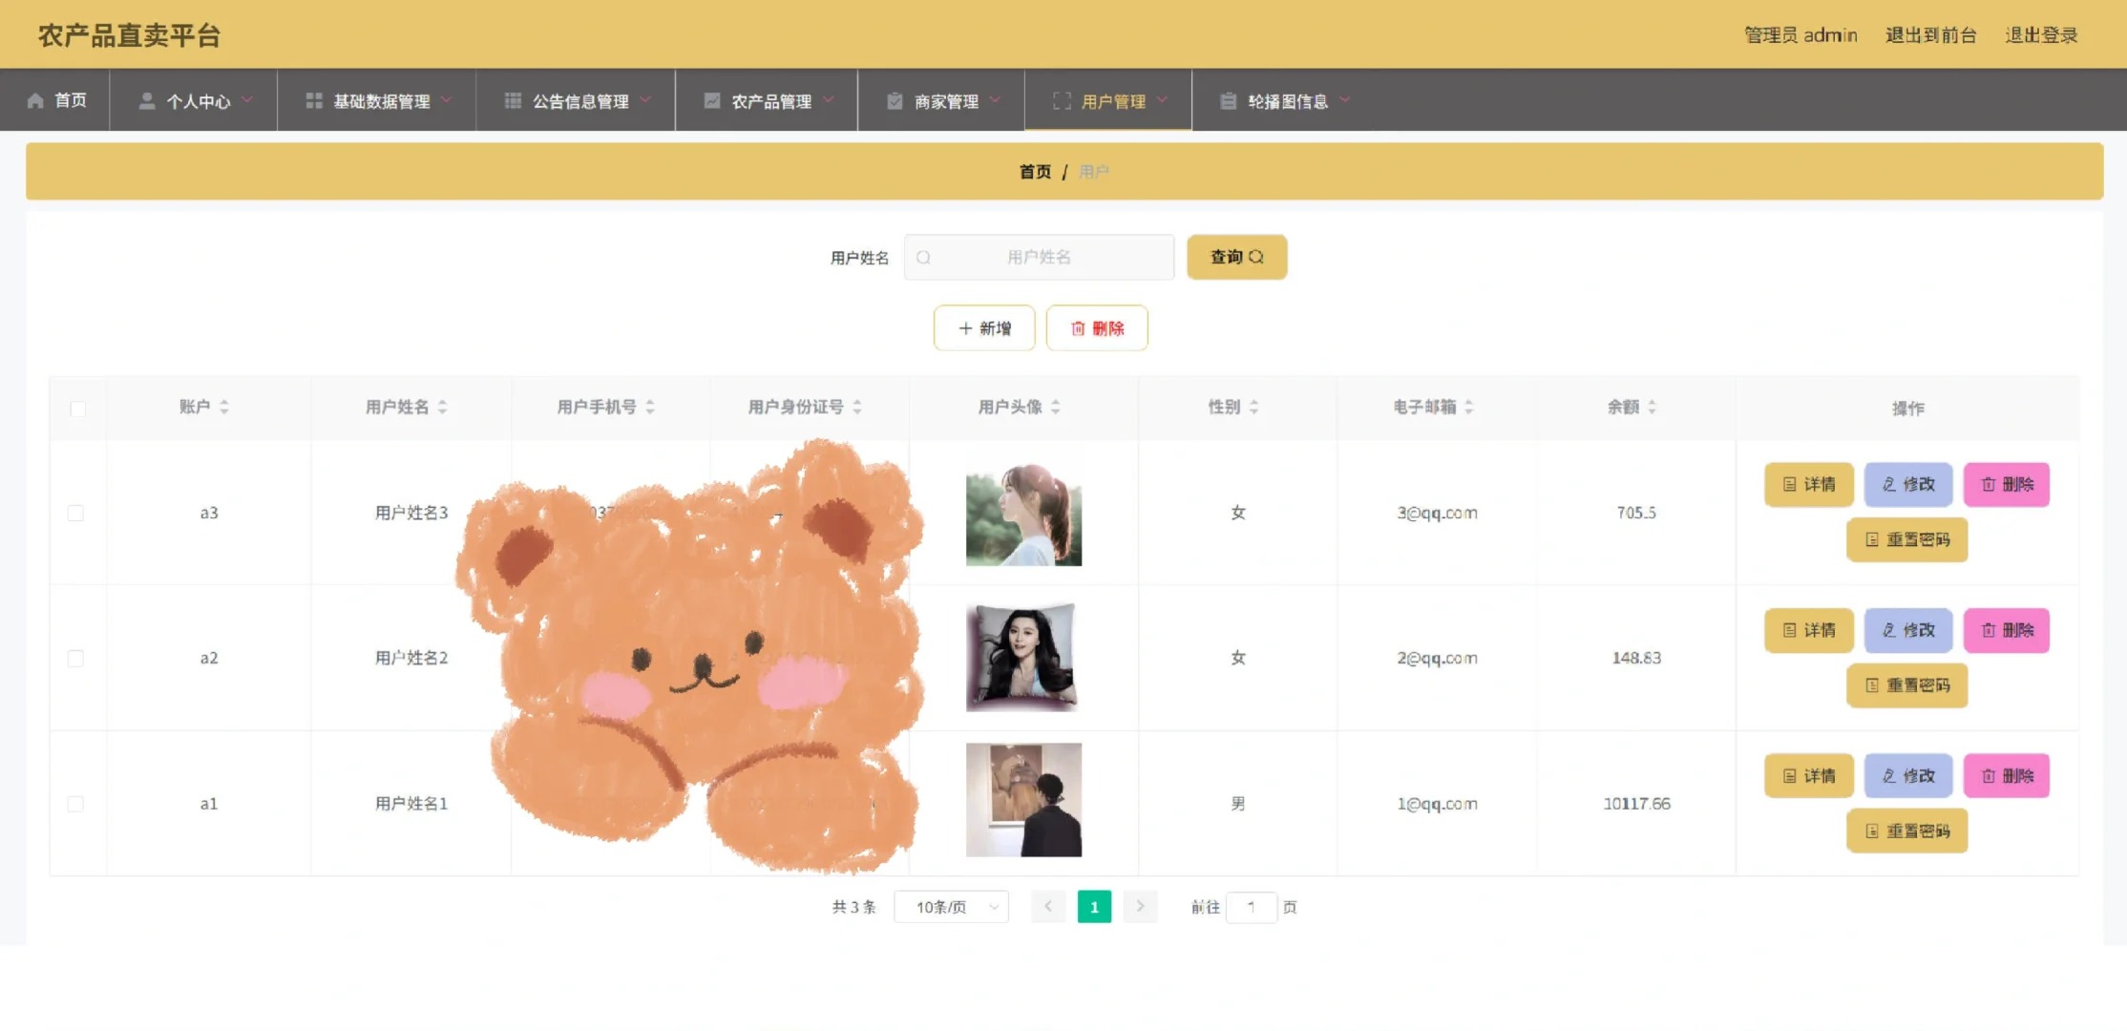2127x1031 pixels.
Task: Click the 查询 search button
Action: click(x=1236, y=258)
